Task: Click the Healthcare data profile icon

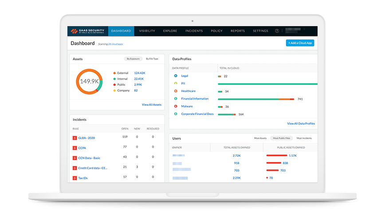Action: pos(176,91)
